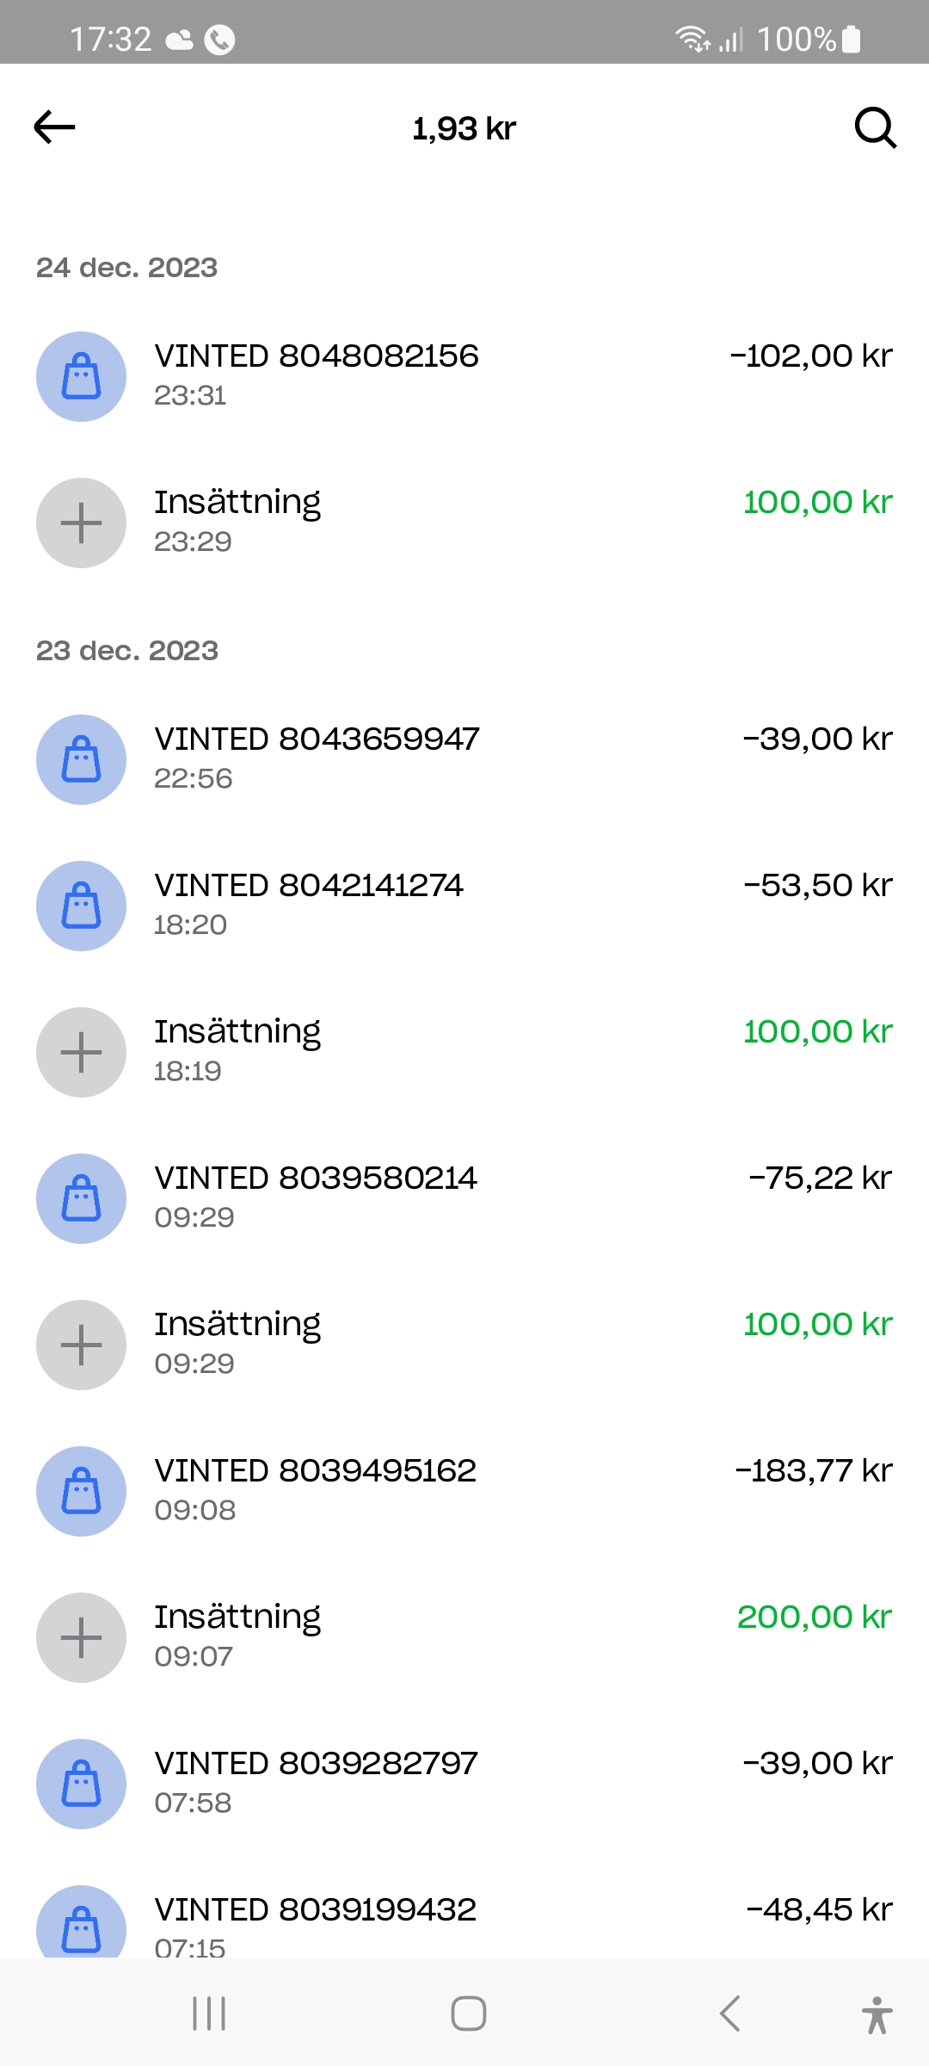The width and height of the screenshot is (929, 2066).
Task: Tap plus icon for 23:29 Insättning
Action: pos(82,523)
